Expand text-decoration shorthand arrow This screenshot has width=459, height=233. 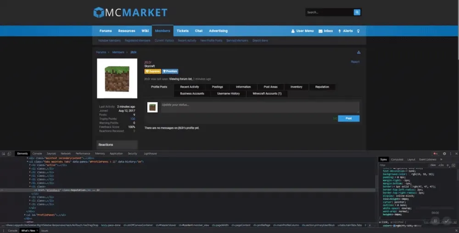[406, 172]
